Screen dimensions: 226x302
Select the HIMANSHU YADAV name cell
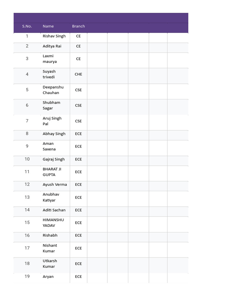[x=53, y=223]
